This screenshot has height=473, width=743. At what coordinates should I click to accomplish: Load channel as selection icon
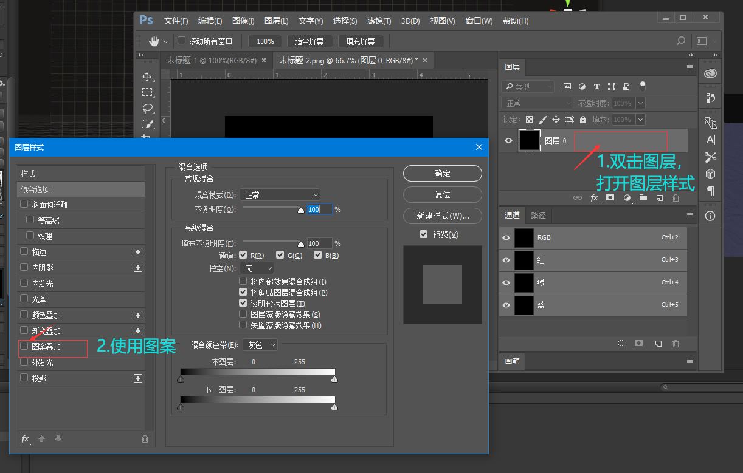pos(621,343)
